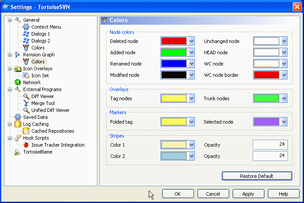Click the Icon Set icon
Image resolution: width=304 pixels, height=203 pixels.
(x=26, y=75)
